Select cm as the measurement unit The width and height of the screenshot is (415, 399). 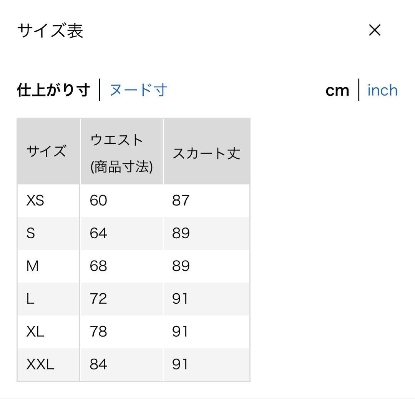click(337, 91)
